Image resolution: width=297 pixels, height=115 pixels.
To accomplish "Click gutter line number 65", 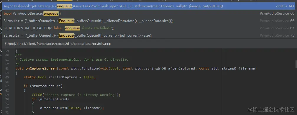I will point(7,77).
